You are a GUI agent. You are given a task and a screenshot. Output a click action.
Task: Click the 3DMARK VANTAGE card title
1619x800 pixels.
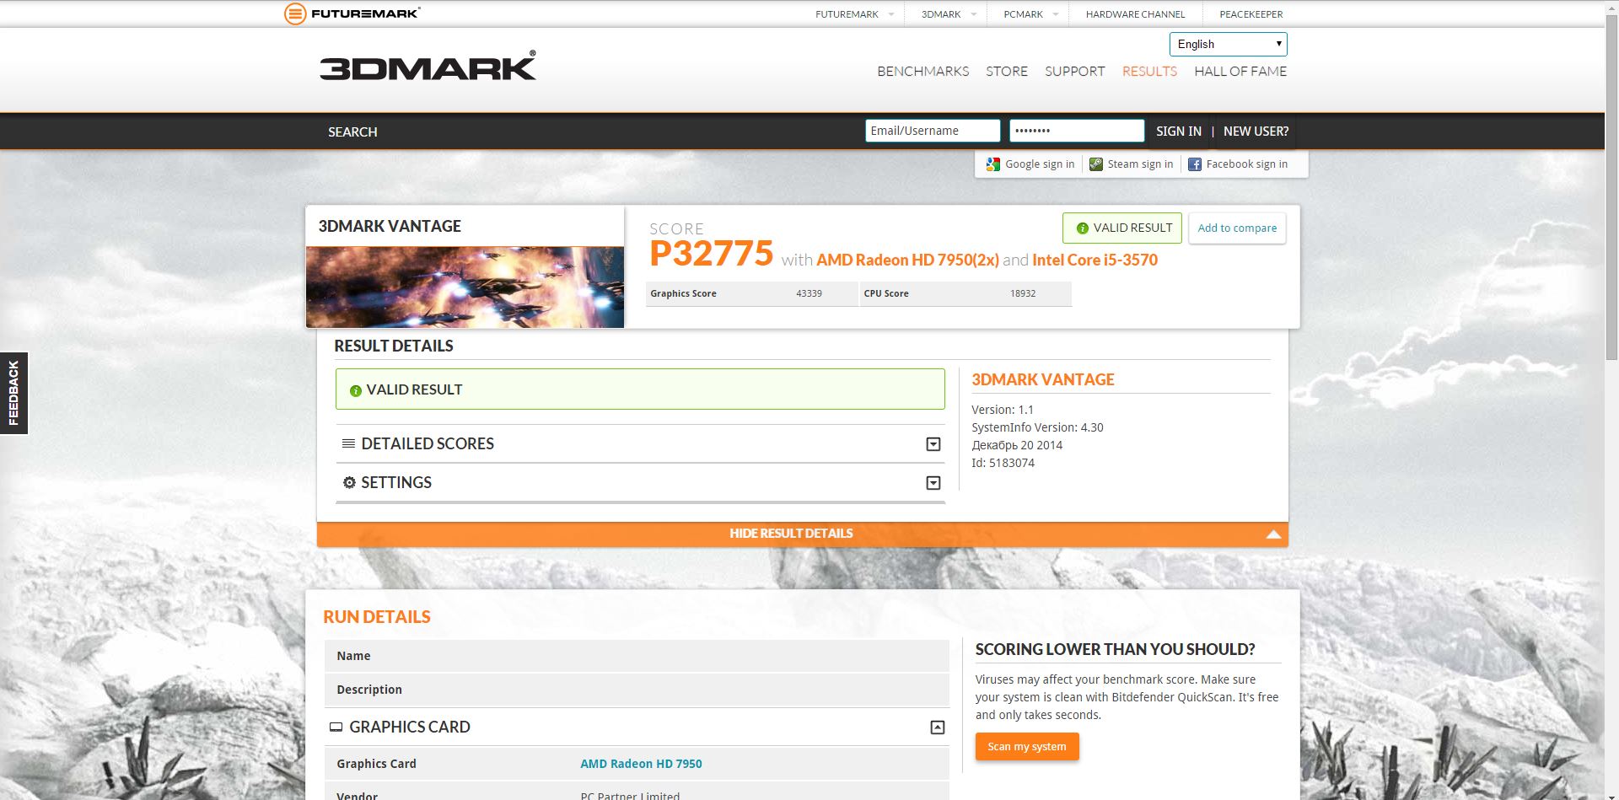(390, 226)
